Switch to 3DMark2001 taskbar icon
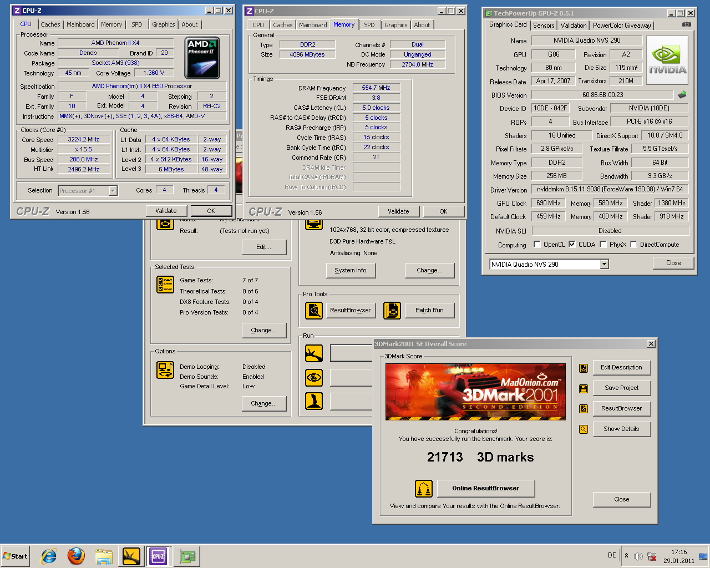This screenshot has height=568, width=710. click(x=131, y=556)
